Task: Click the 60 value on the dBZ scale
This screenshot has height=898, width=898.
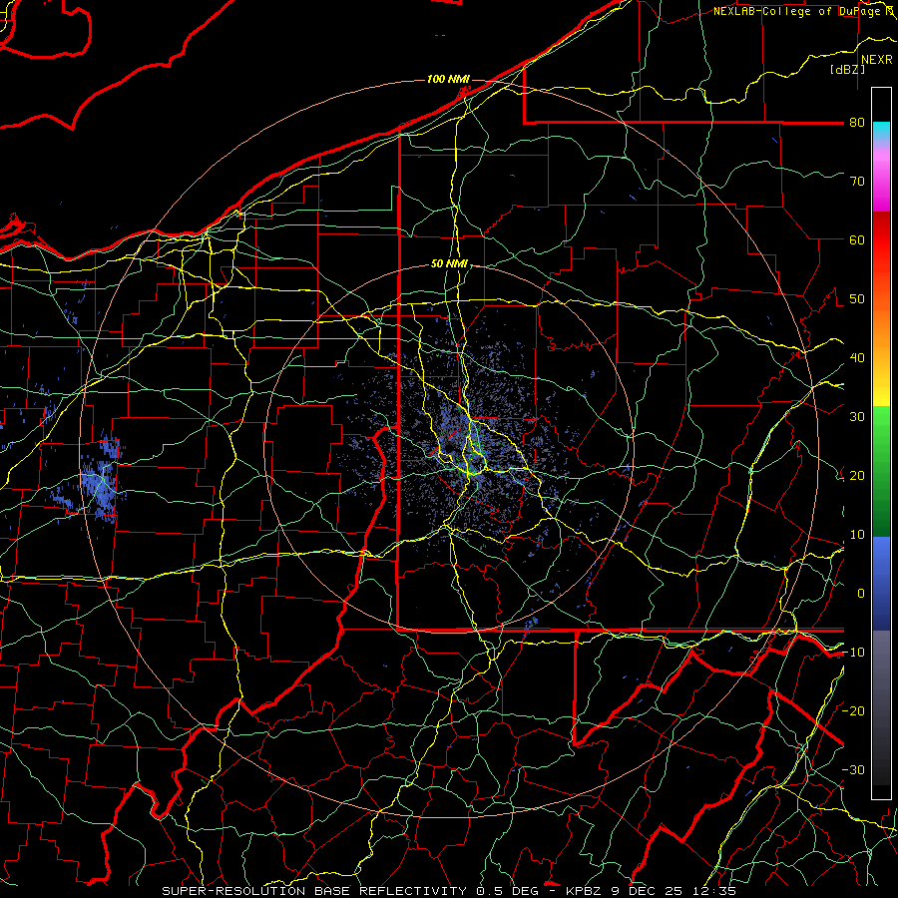Action: pos(857,239)
